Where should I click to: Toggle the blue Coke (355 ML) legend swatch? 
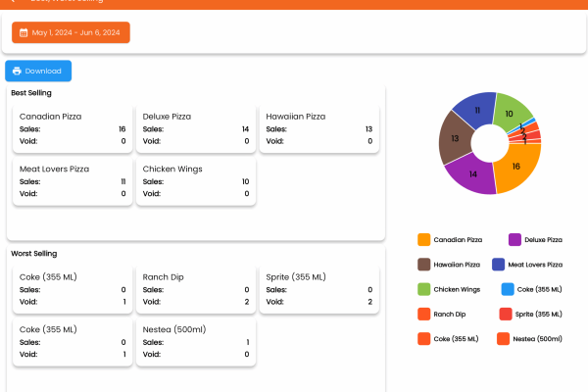(x=507, y=289)
